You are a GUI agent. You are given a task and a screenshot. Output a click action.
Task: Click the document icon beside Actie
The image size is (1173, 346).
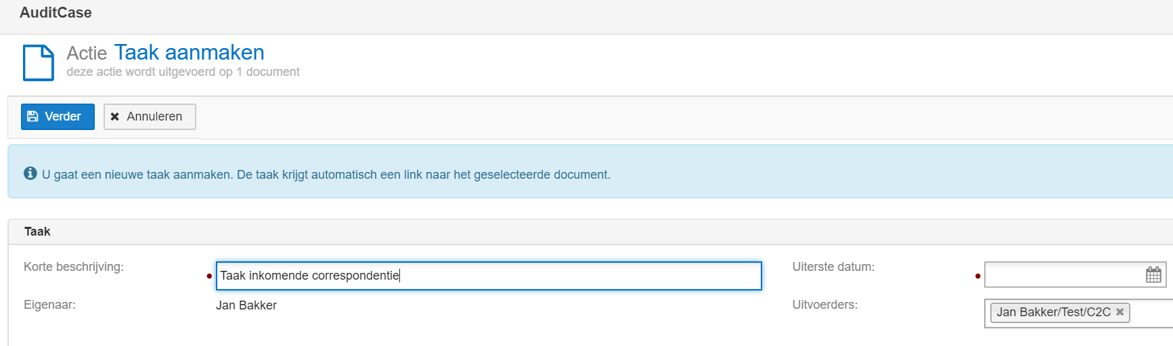click(x=39, y=63)
